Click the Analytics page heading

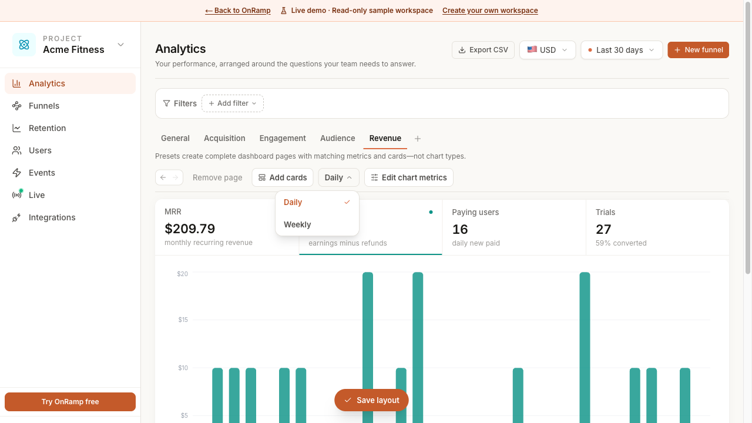point(180,49)
